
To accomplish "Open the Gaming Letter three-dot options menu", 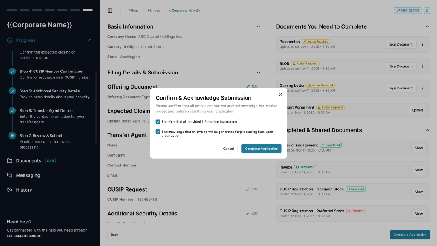I will coord(422,88).
